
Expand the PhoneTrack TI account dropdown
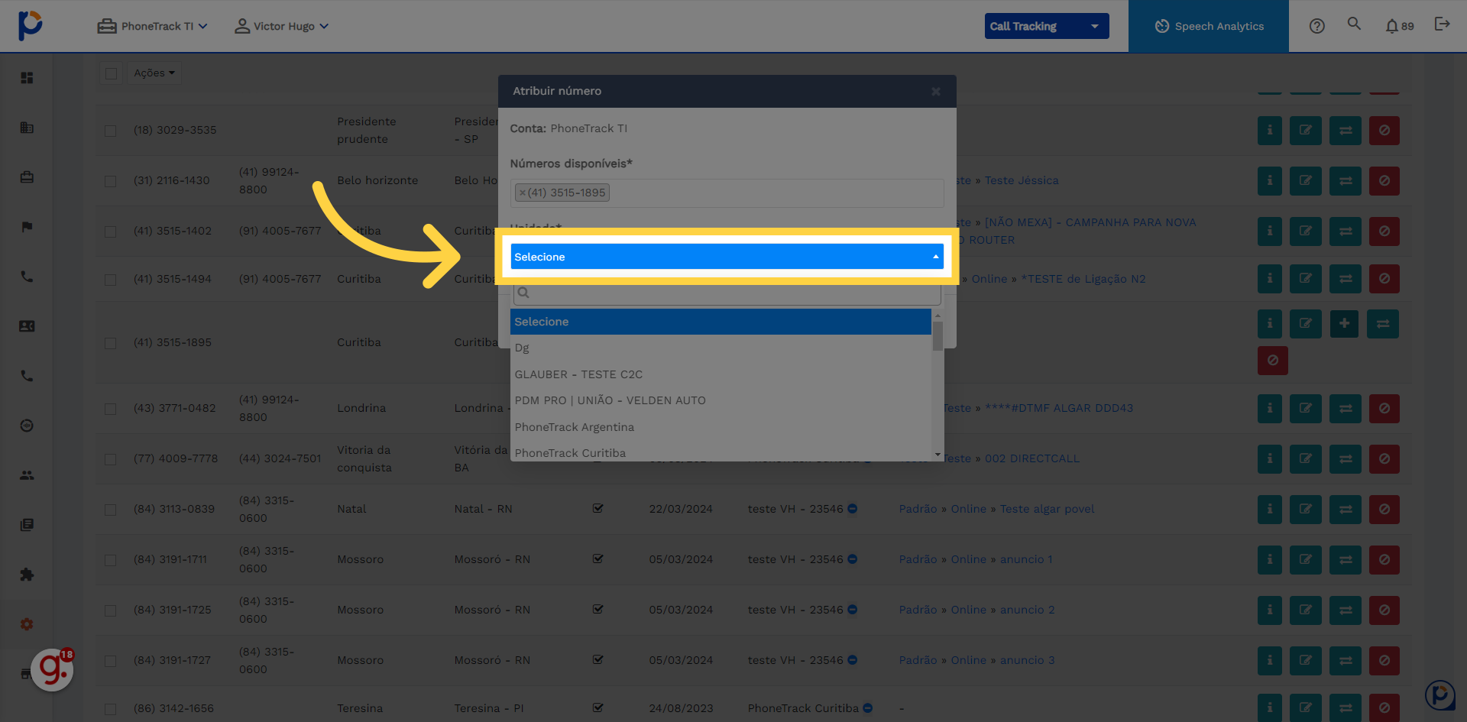pos(152,26)
